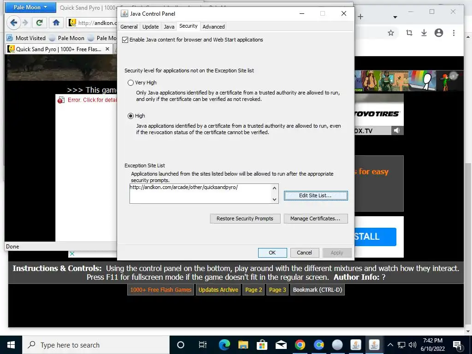The image size is (472, 354).
Task: Select the Very High security level
Action: coord(130,83)
